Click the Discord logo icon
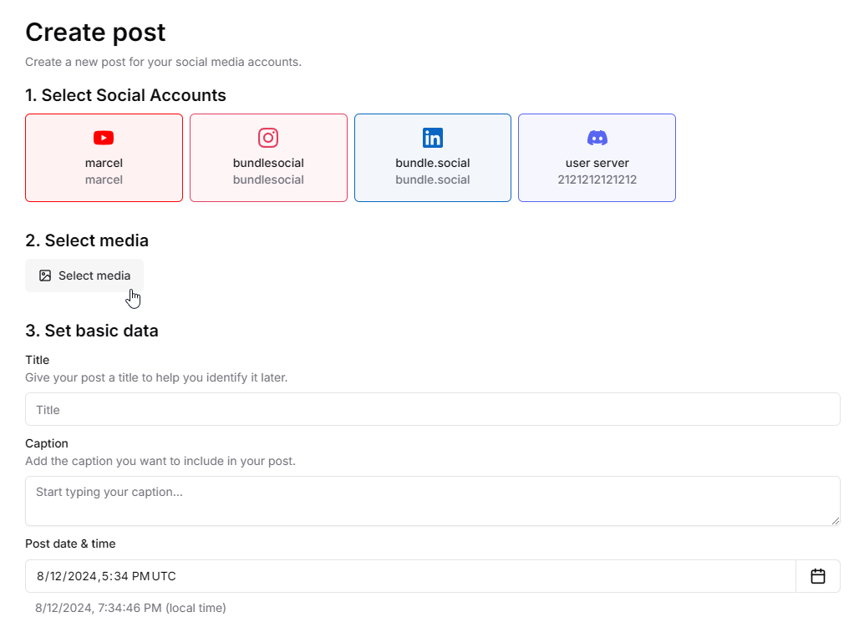 click(597, 138)
